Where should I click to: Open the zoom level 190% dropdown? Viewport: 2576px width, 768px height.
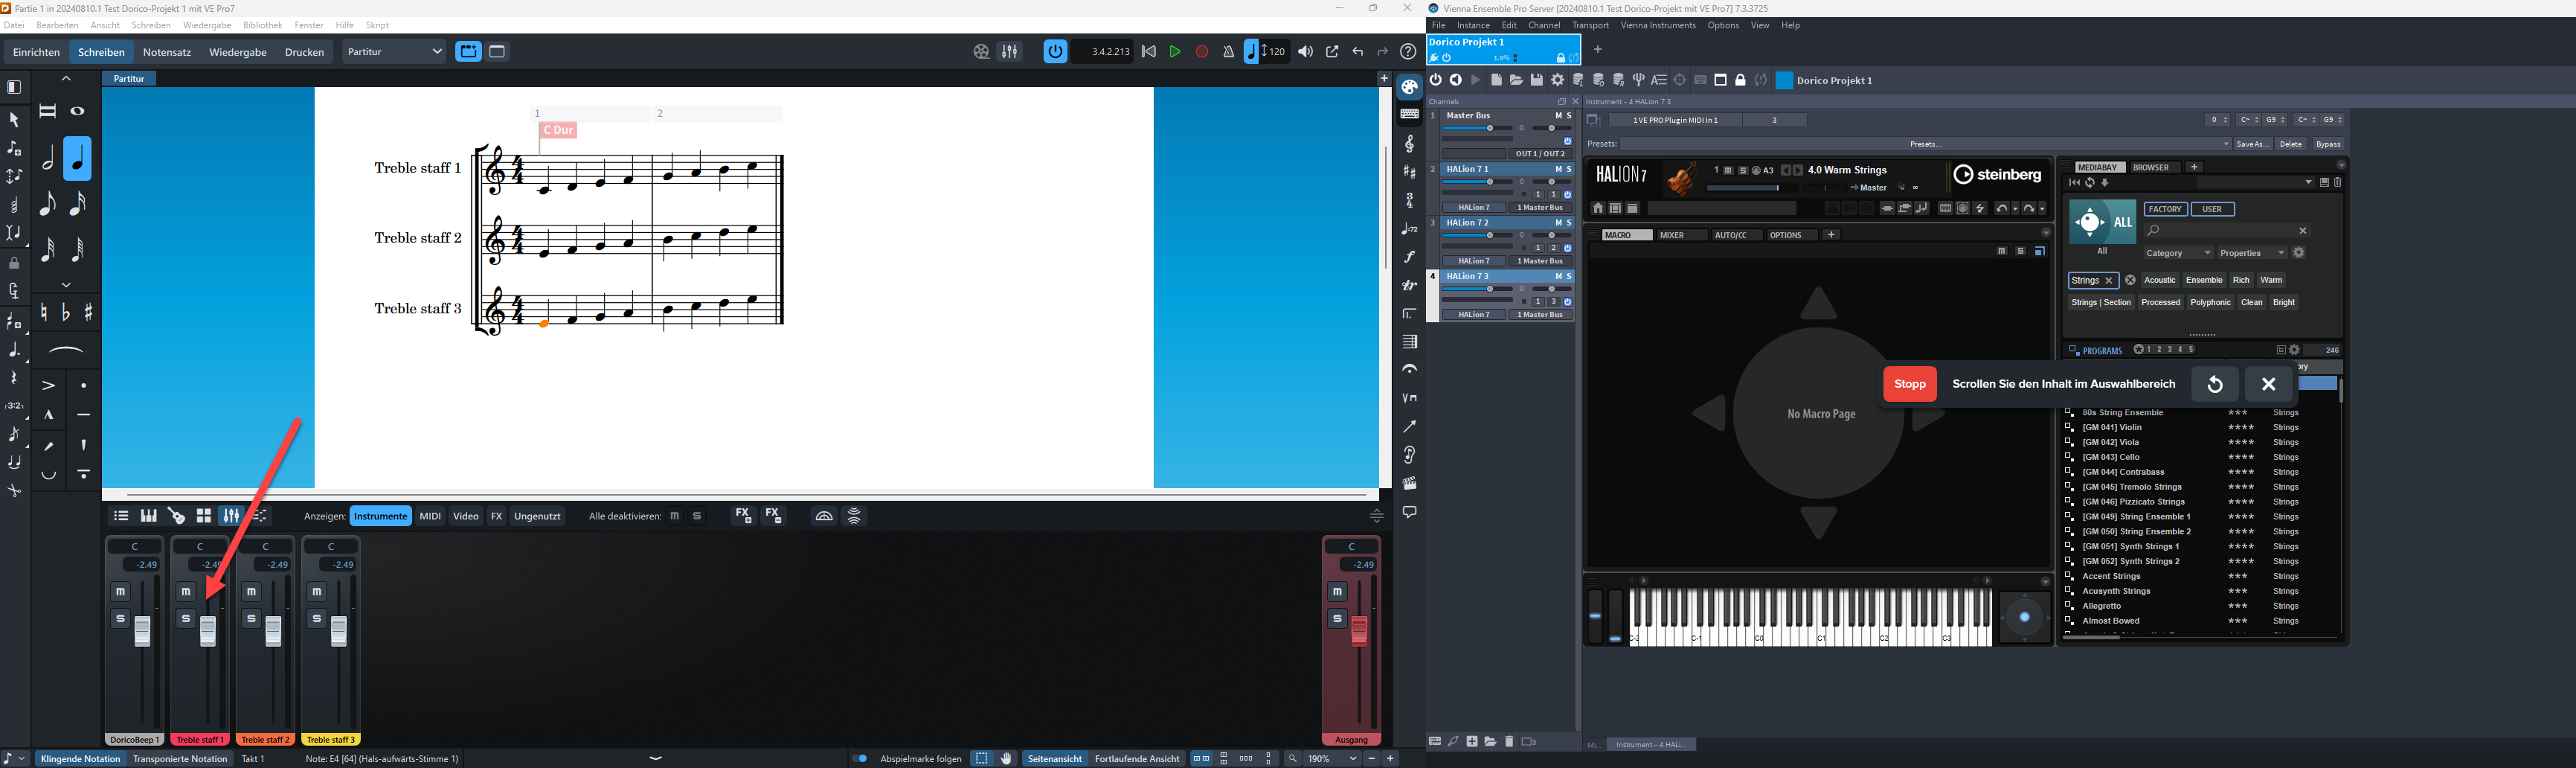tap(1333, 759)
